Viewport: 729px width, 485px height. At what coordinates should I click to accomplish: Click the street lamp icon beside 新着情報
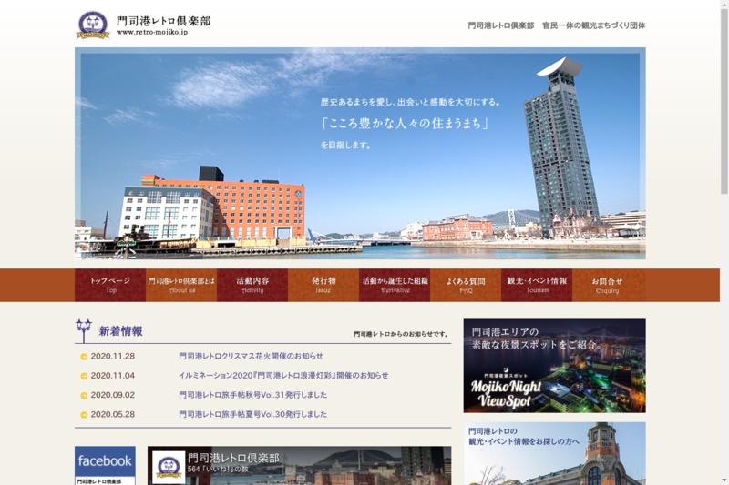pyautogui.click(x=84, y=330)
